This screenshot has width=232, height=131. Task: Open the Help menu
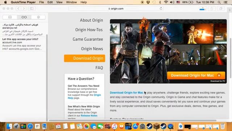click(83, 2)
